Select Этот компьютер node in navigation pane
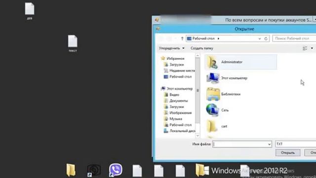Image resolution: width=316 pixels, height=178 pixels. tap(177, 89)
